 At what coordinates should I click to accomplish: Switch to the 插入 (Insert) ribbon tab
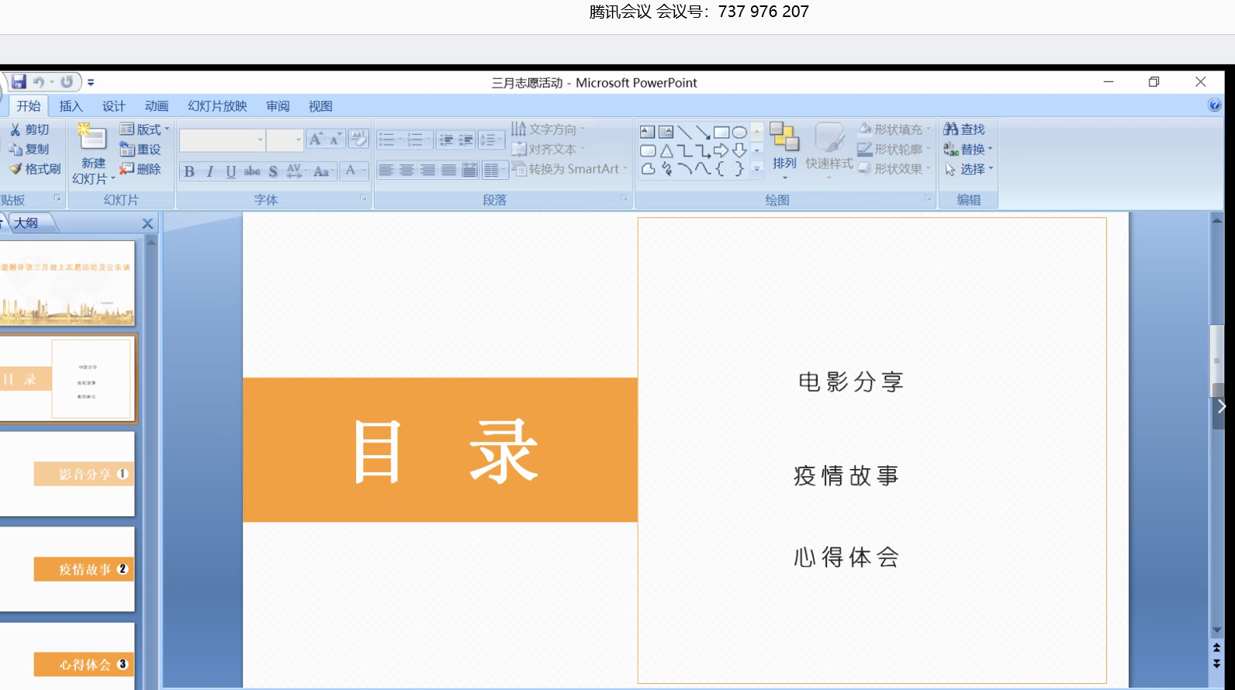click(x=71, y=106)
